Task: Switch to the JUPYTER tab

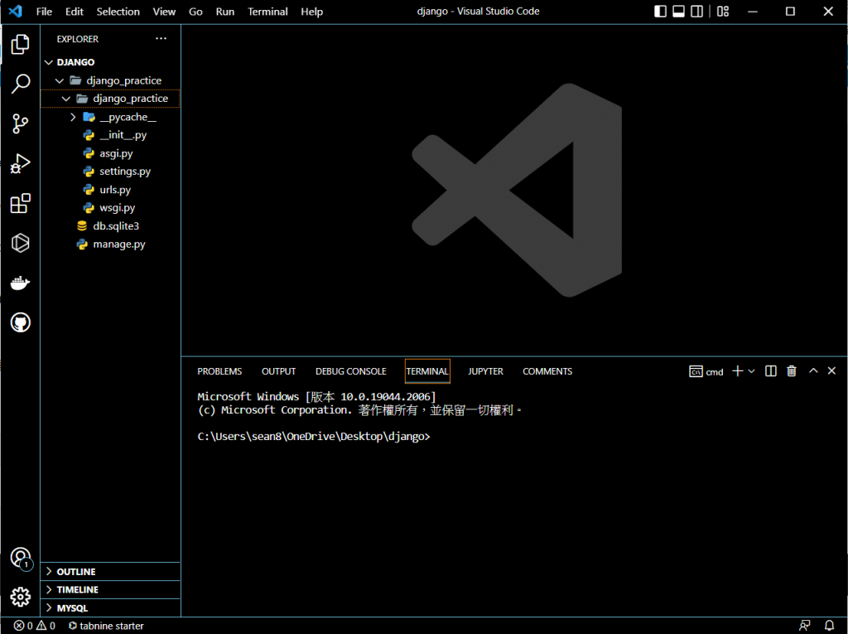Action: (x=485, y=371)
